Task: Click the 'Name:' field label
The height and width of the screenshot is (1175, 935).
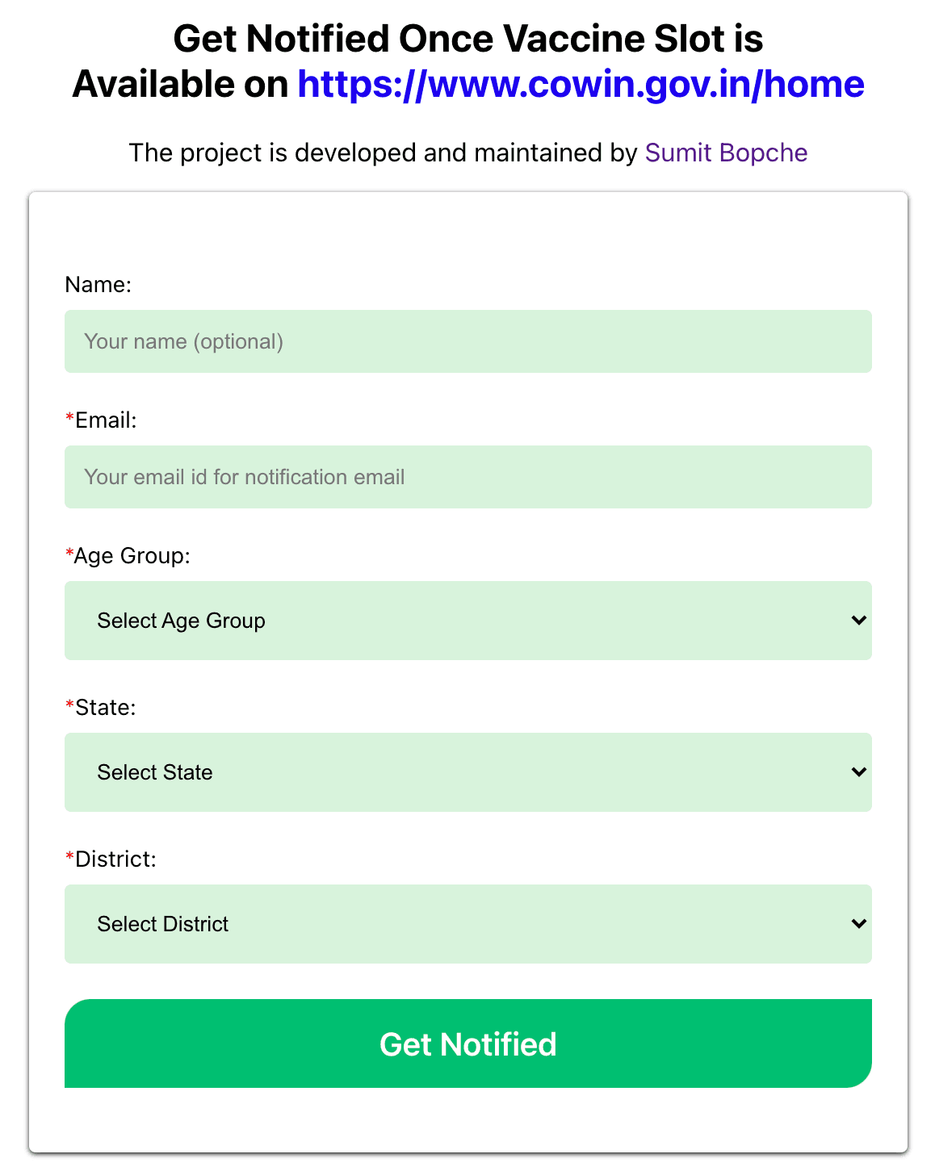Action: pyautogui.click(x=98, y=284)
